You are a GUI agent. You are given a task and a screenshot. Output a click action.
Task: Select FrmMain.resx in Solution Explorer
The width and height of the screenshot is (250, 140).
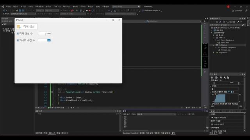click(225, 50)
